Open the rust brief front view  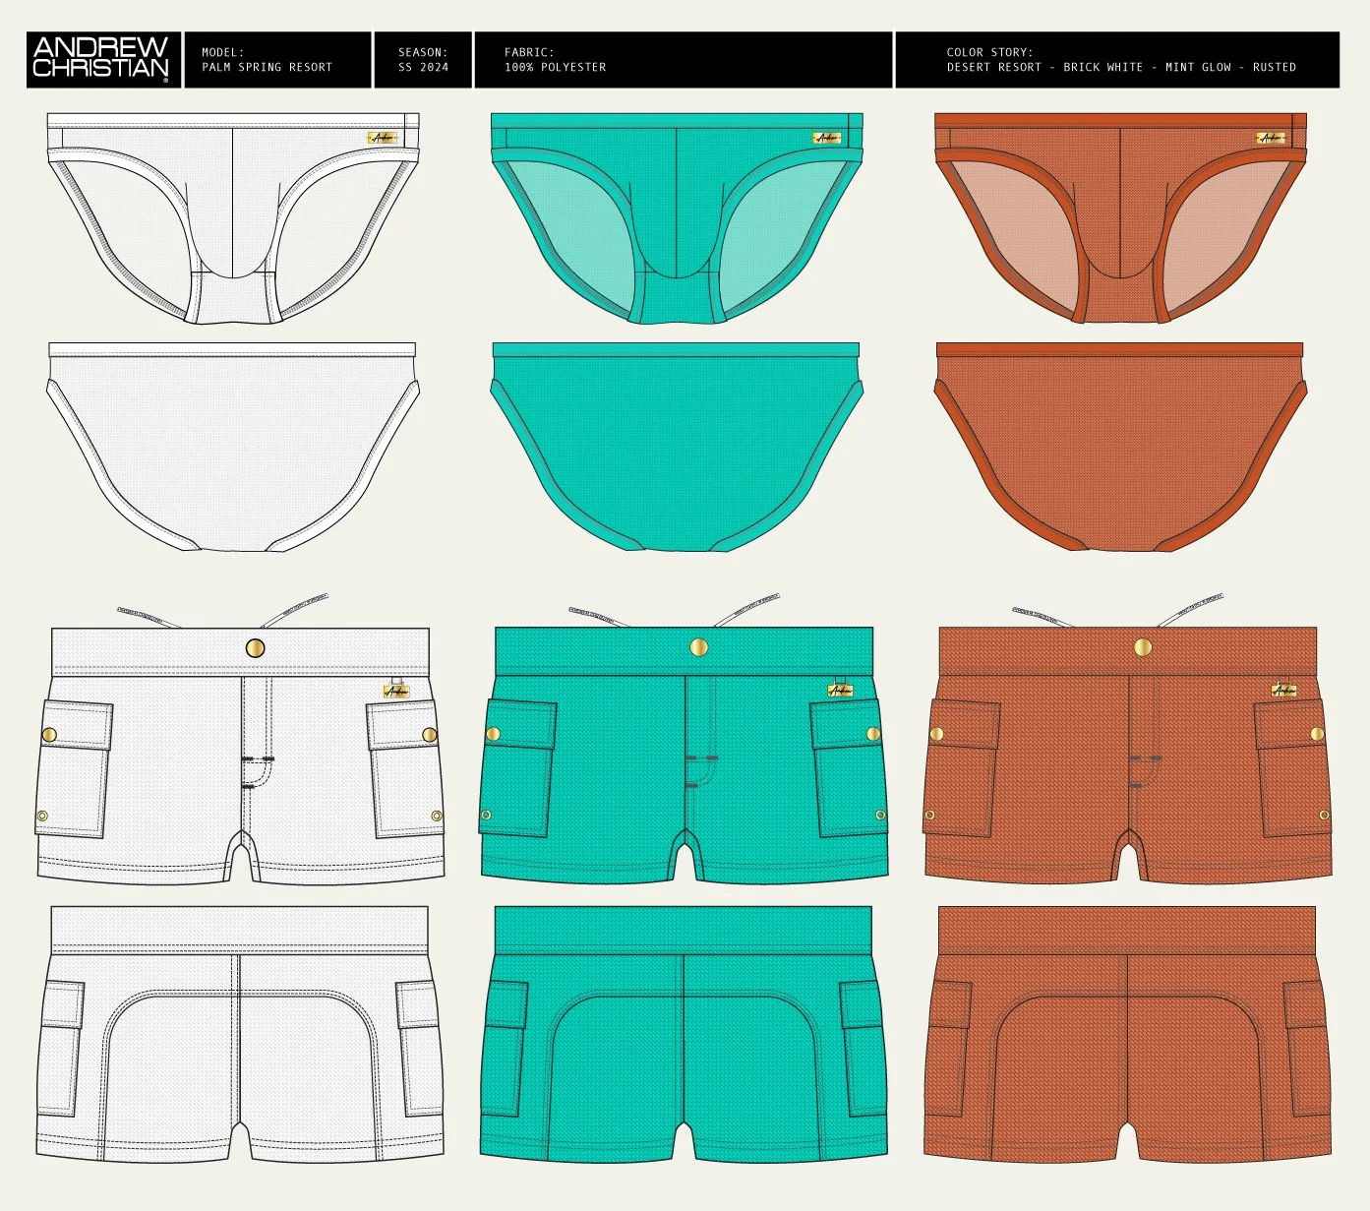[1120, 218]
